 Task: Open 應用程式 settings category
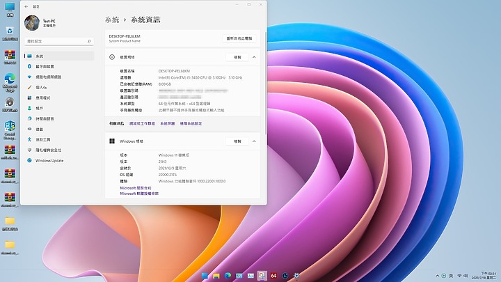point(59,98)
